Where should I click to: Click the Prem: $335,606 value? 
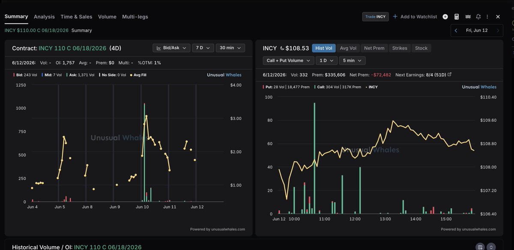point(329,74)
